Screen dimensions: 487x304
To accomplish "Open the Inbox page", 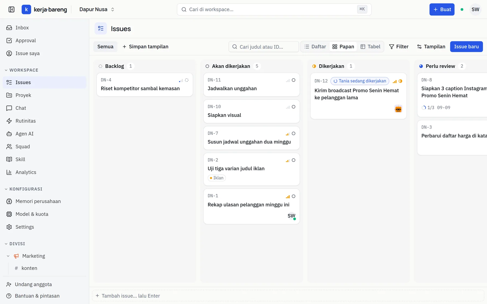I will (44, 28).
